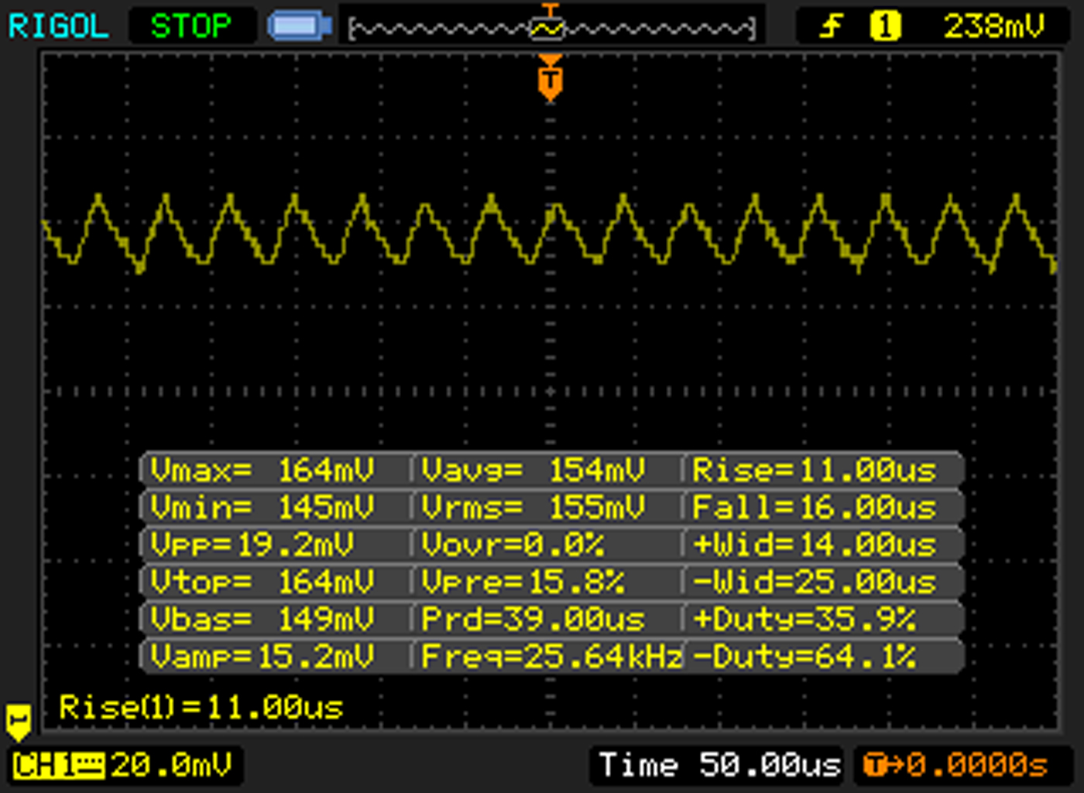
Task: Select the Fall=16.00us measurement
Action: (815, 507)
